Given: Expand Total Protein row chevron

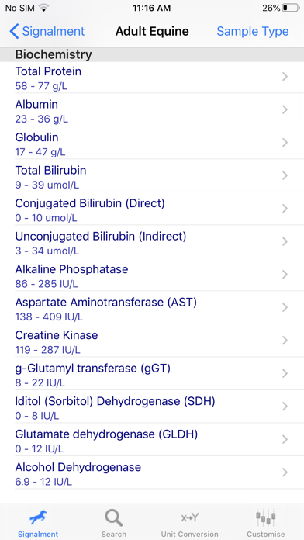Looking at the screenshot, I should pyautogui.click(x=285, y=77).
